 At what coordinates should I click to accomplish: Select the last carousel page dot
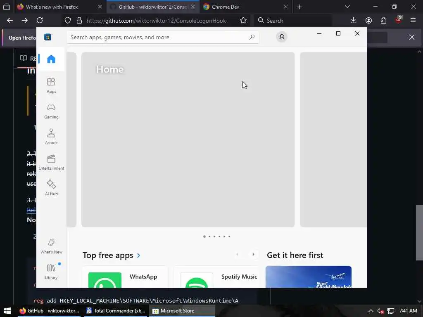[229, 237]
